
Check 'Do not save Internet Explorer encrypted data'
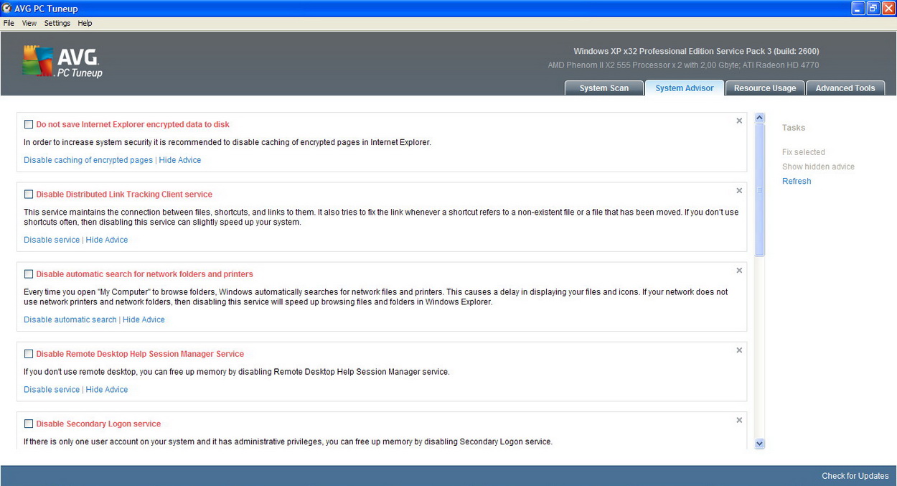pyautogui.click(x=29, y=124)
